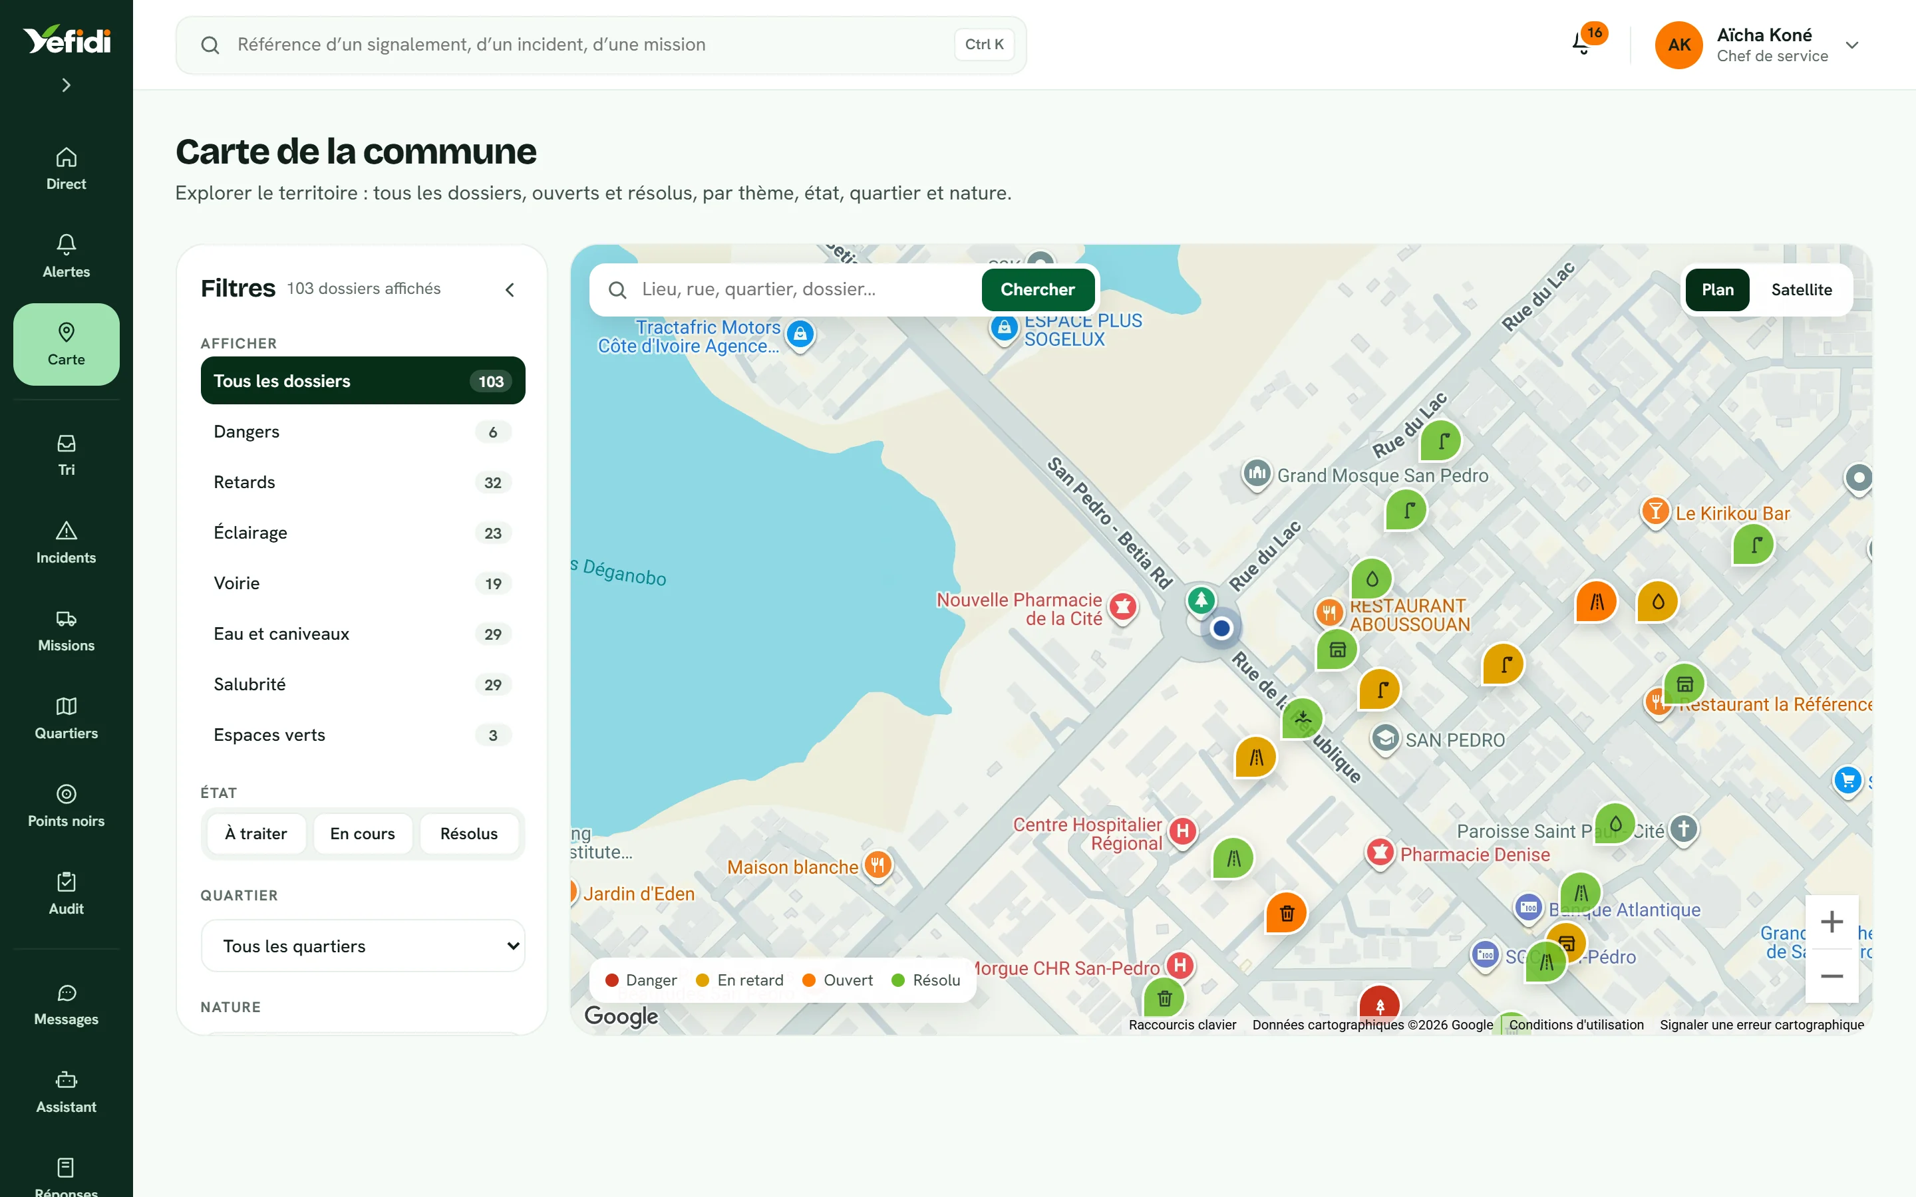Viewport: 1916px width, 1197px height.
Task: Click the AK user avatar
Action: click(x=1678, y=45)
